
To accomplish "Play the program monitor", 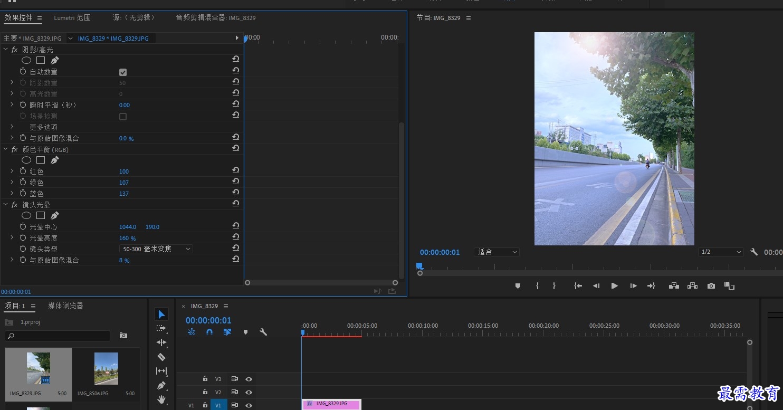I will pyautogui.click(x=615, y=286).
